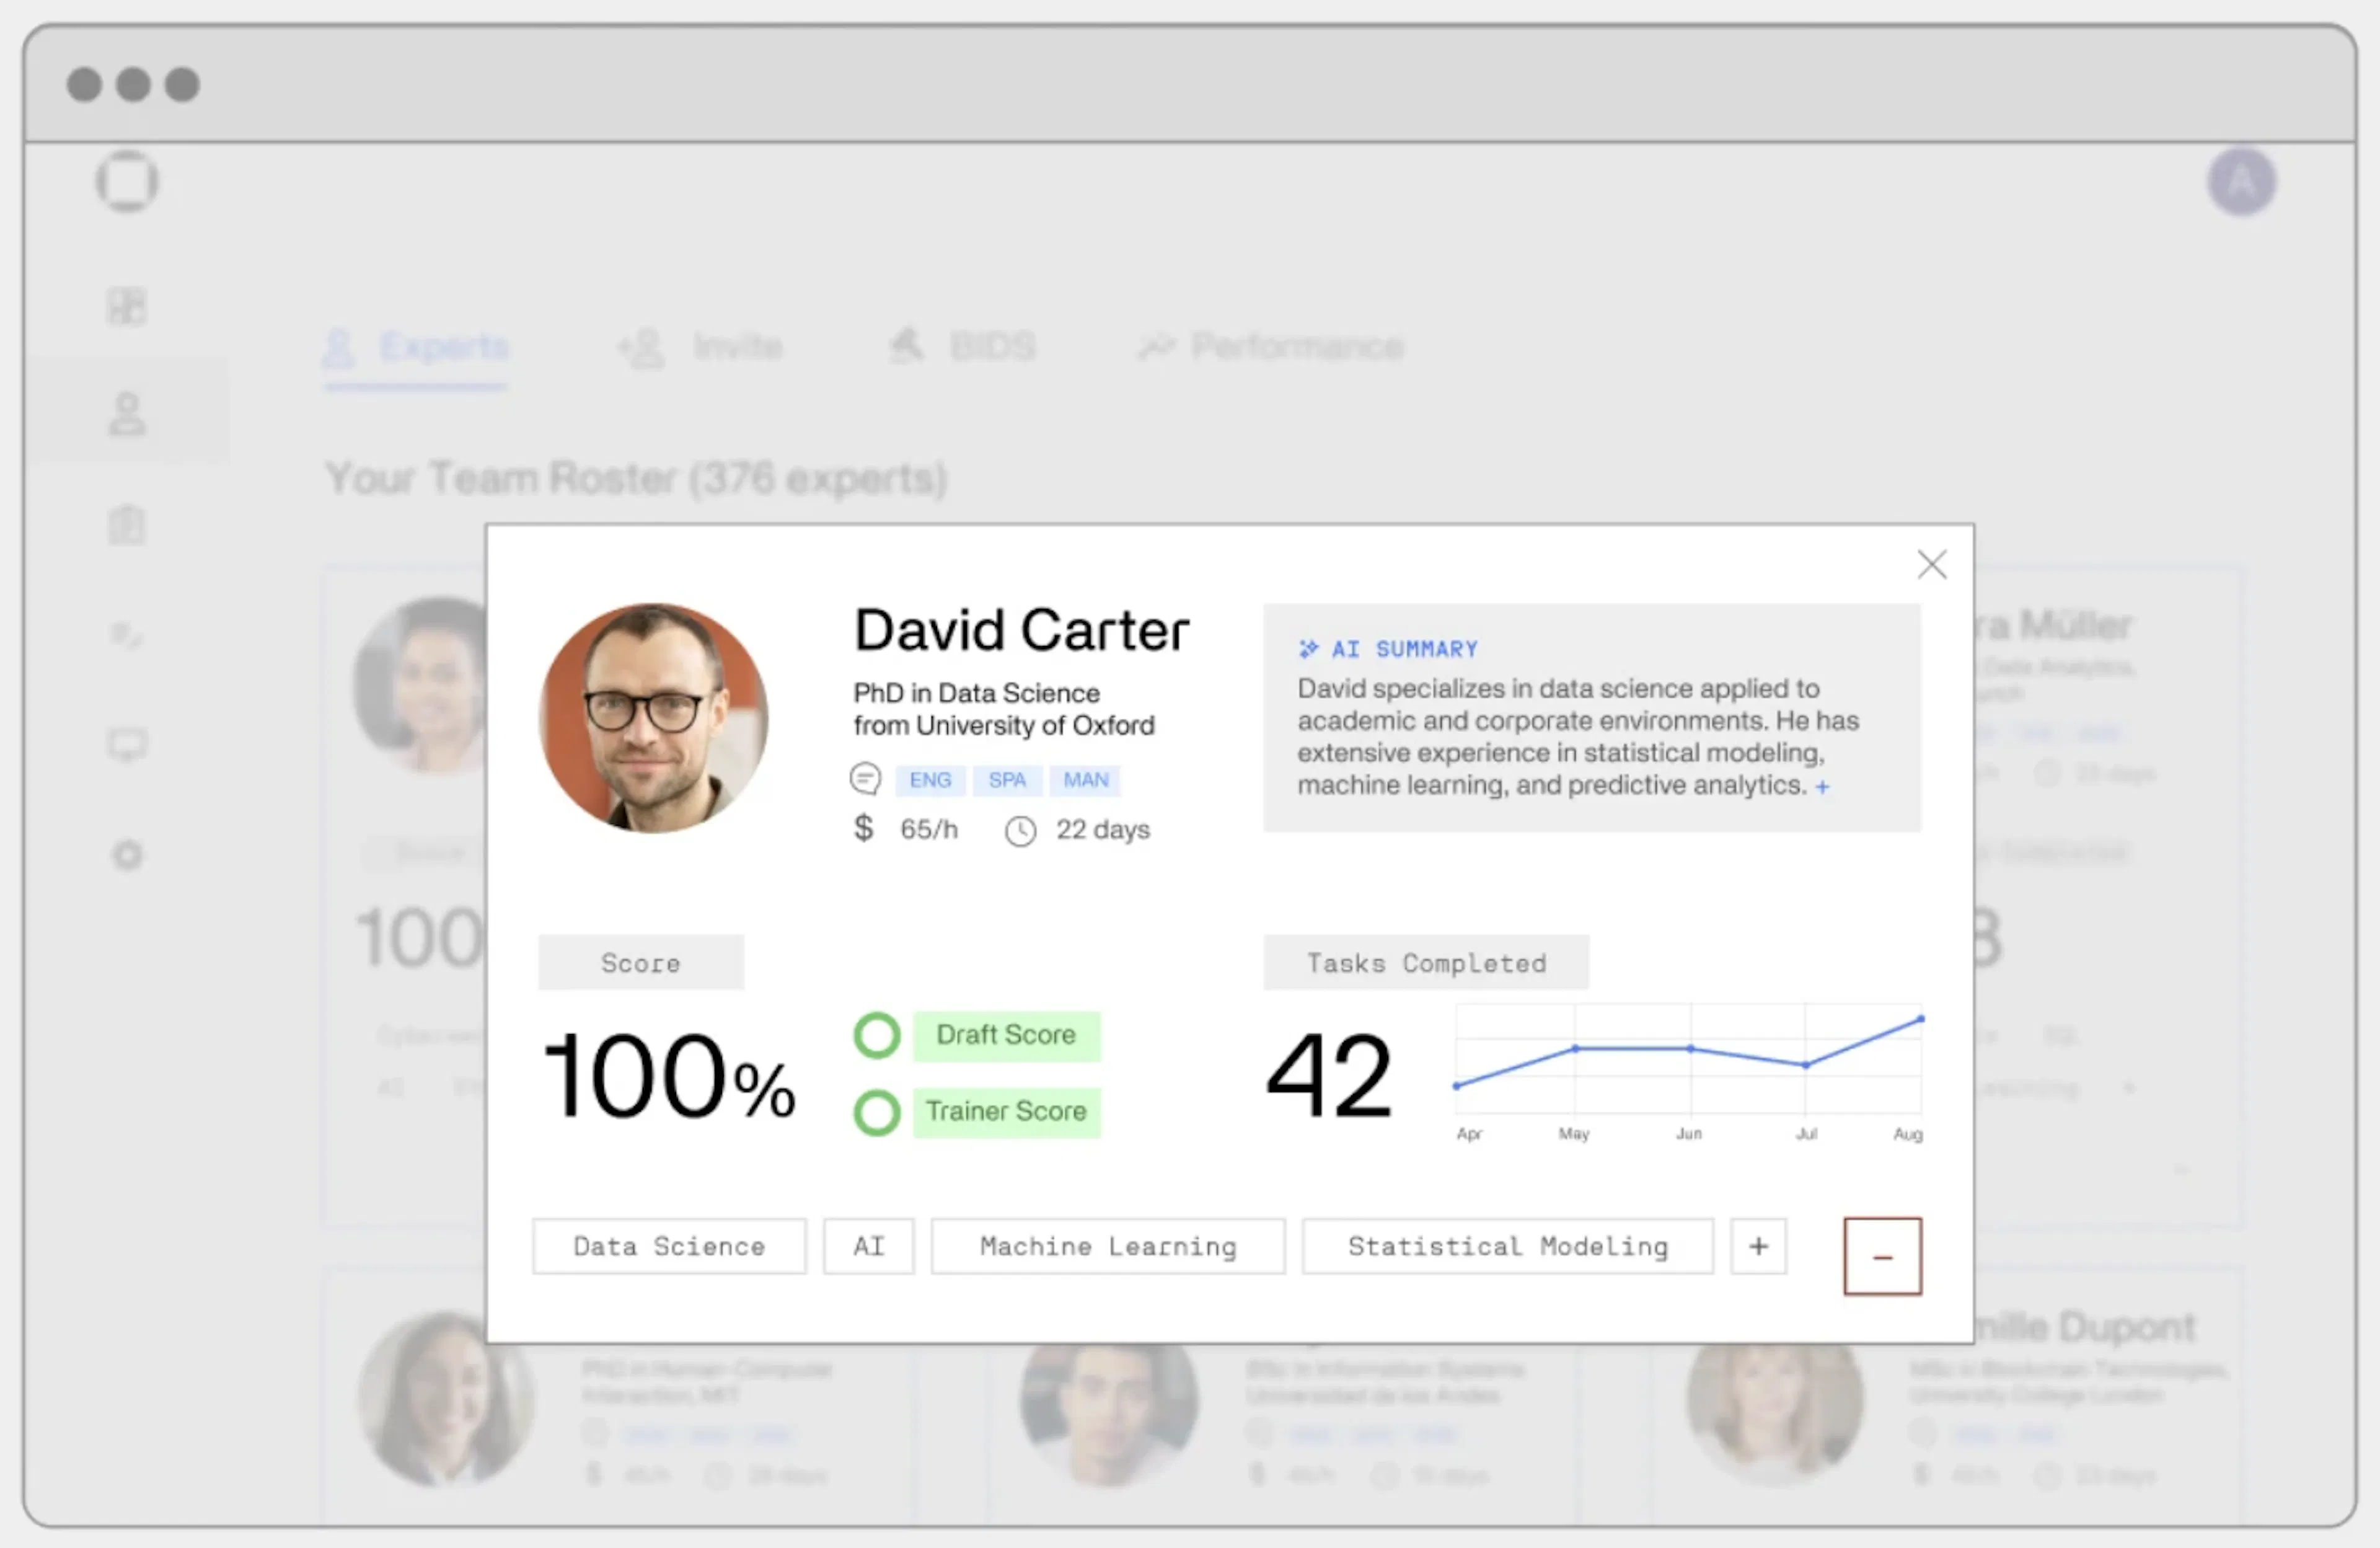Viewport: 2380px width, 1548px height.
Task: Click the Draft Score green label
Action: tap(1006, 1035)
